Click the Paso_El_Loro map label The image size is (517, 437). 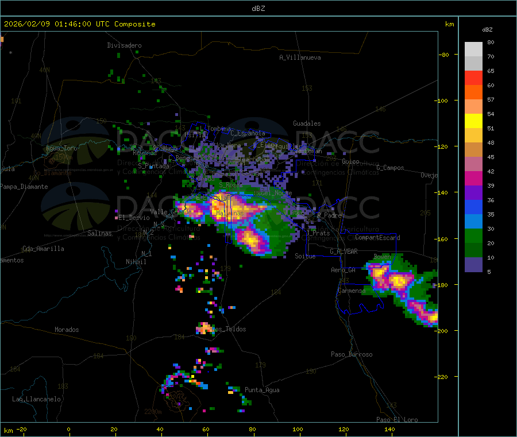tap(397, 420)
